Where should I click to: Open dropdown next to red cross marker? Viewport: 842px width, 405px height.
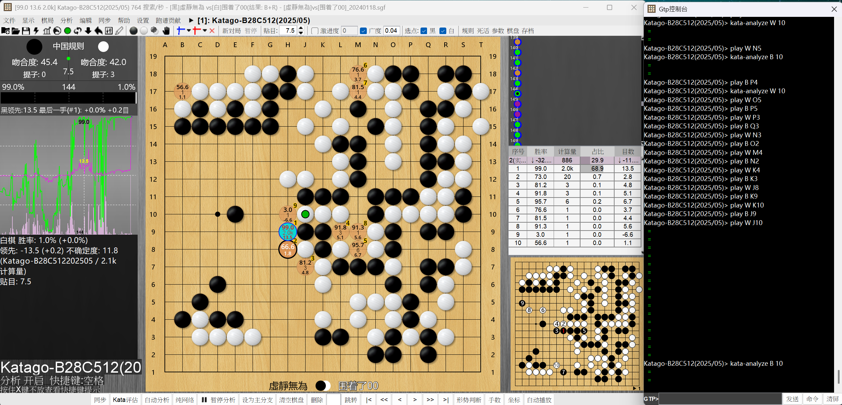click(x=205, y=31)
